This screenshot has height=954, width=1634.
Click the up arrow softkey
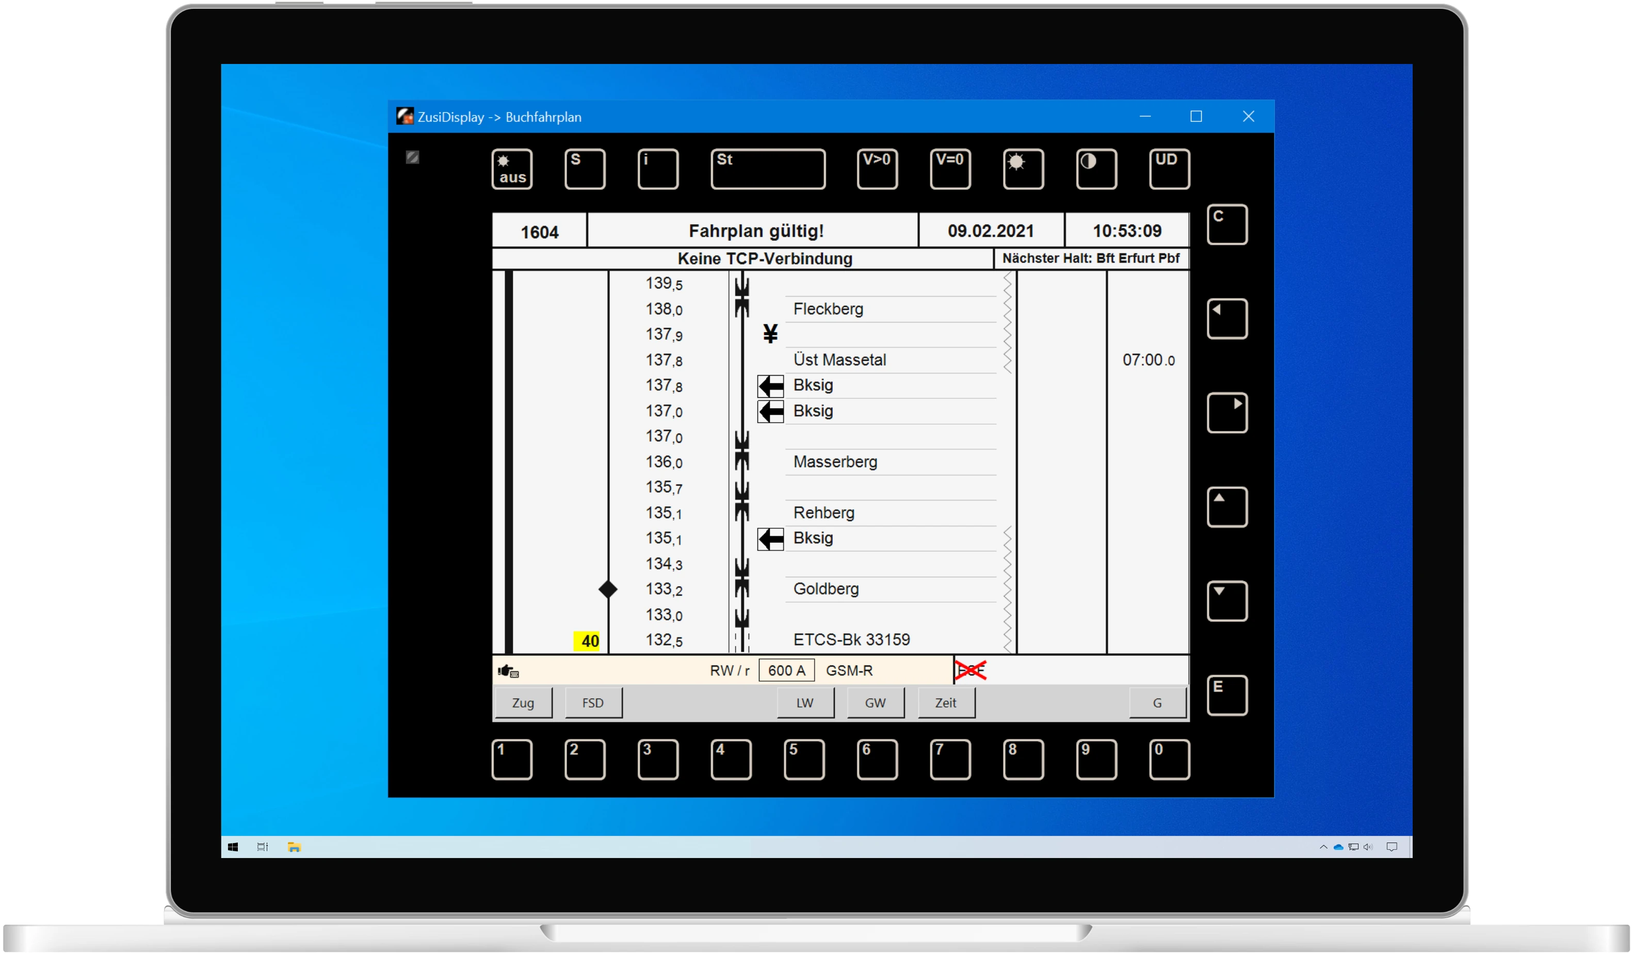(x=1227, y=507)
